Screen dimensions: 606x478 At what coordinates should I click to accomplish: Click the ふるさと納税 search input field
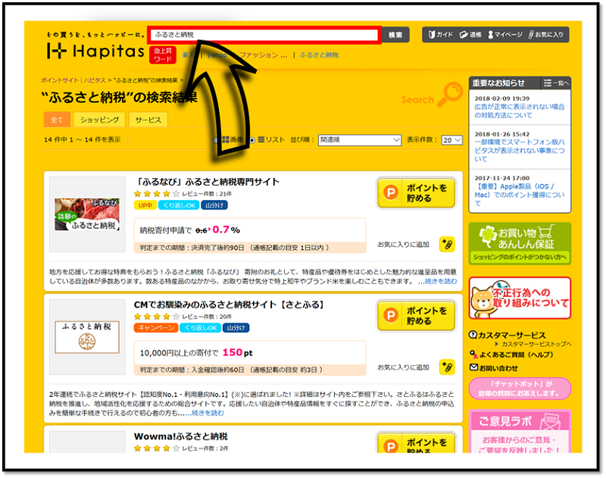point(264,35)
